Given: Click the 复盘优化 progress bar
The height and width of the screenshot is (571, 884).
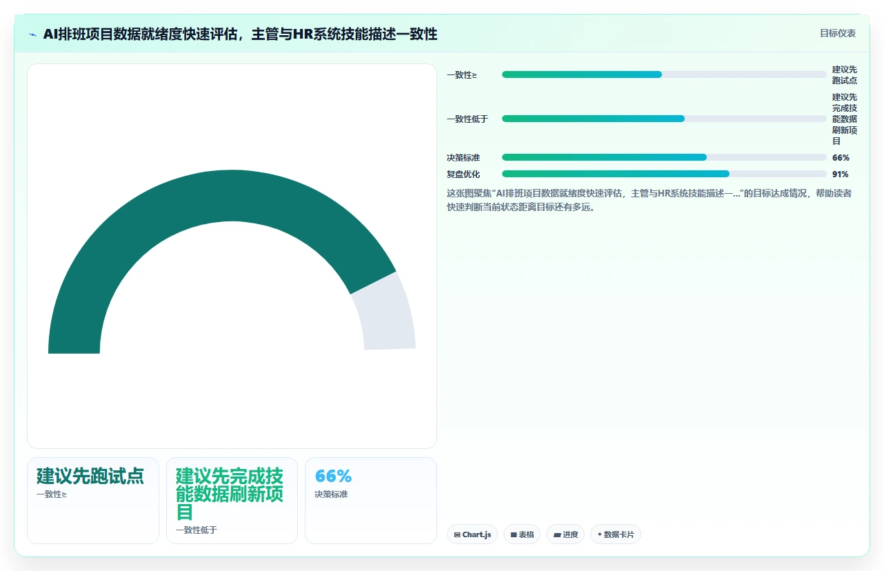Looking at the screenshot, I should coord(664,174).
